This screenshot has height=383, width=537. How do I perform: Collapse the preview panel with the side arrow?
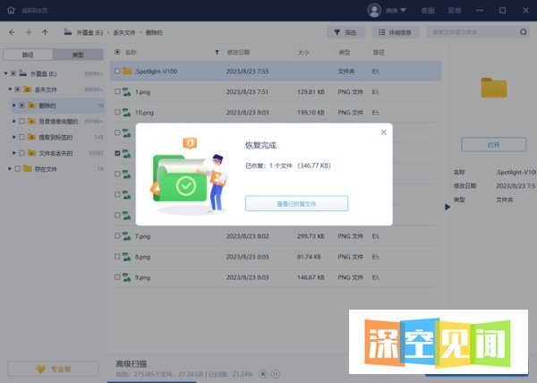tap(447, 207)
